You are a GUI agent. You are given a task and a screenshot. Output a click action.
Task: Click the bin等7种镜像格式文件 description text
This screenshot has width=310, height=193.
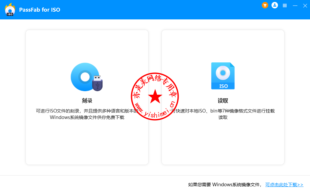tap(233, 111)
